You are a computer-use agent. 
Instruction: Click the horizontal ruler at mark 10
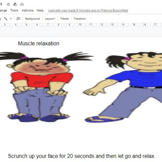pyautogui.click(x=80, y=25)
